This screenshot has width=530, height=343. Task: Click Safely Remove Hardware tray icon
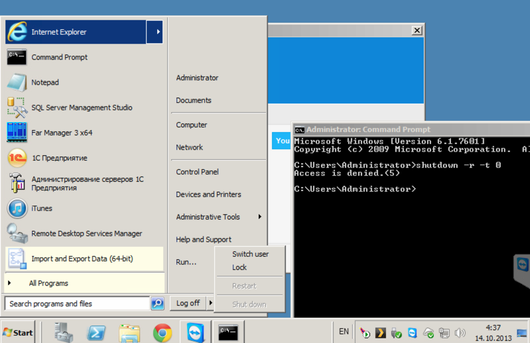pyautogui.click(x=396, y=333)
